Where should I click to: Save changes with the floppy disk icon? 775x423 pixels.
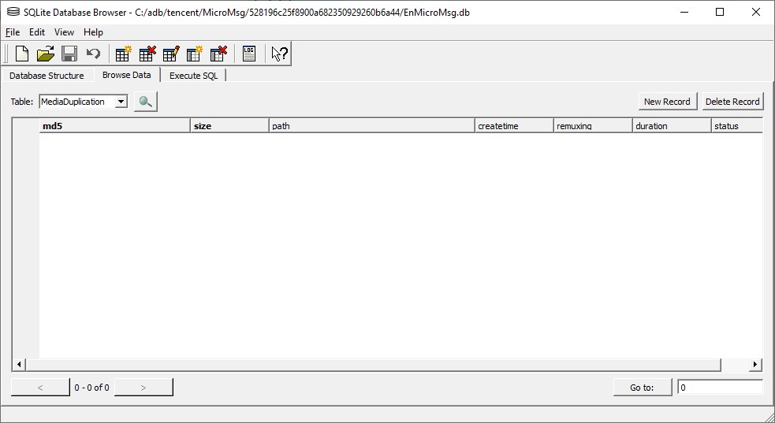point(69,54)
